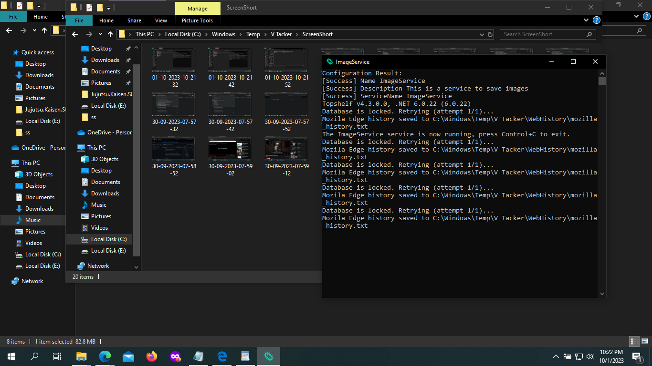Viewport: 652px width, 366px height.
Task: Select thumbnail 30-09-2023-07-57-52
Action: tap(287, 112)
